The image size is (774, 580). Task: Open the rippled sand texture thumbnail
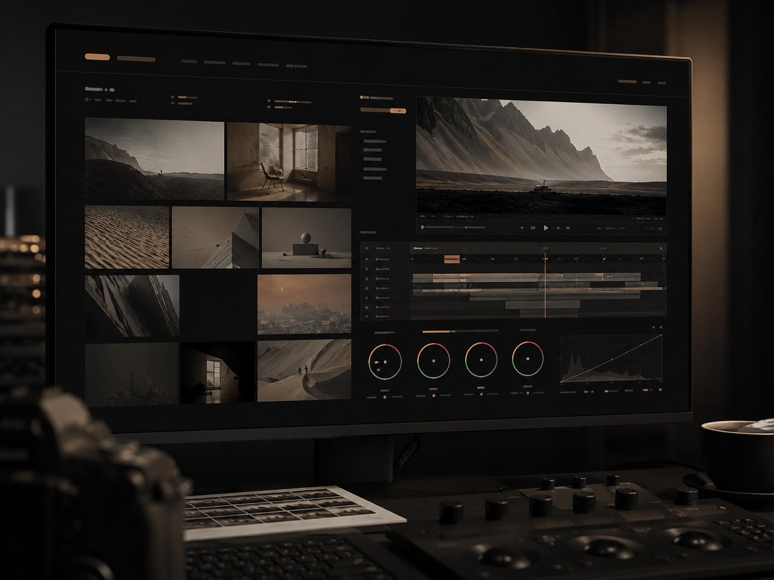click(x=127, y=237)
